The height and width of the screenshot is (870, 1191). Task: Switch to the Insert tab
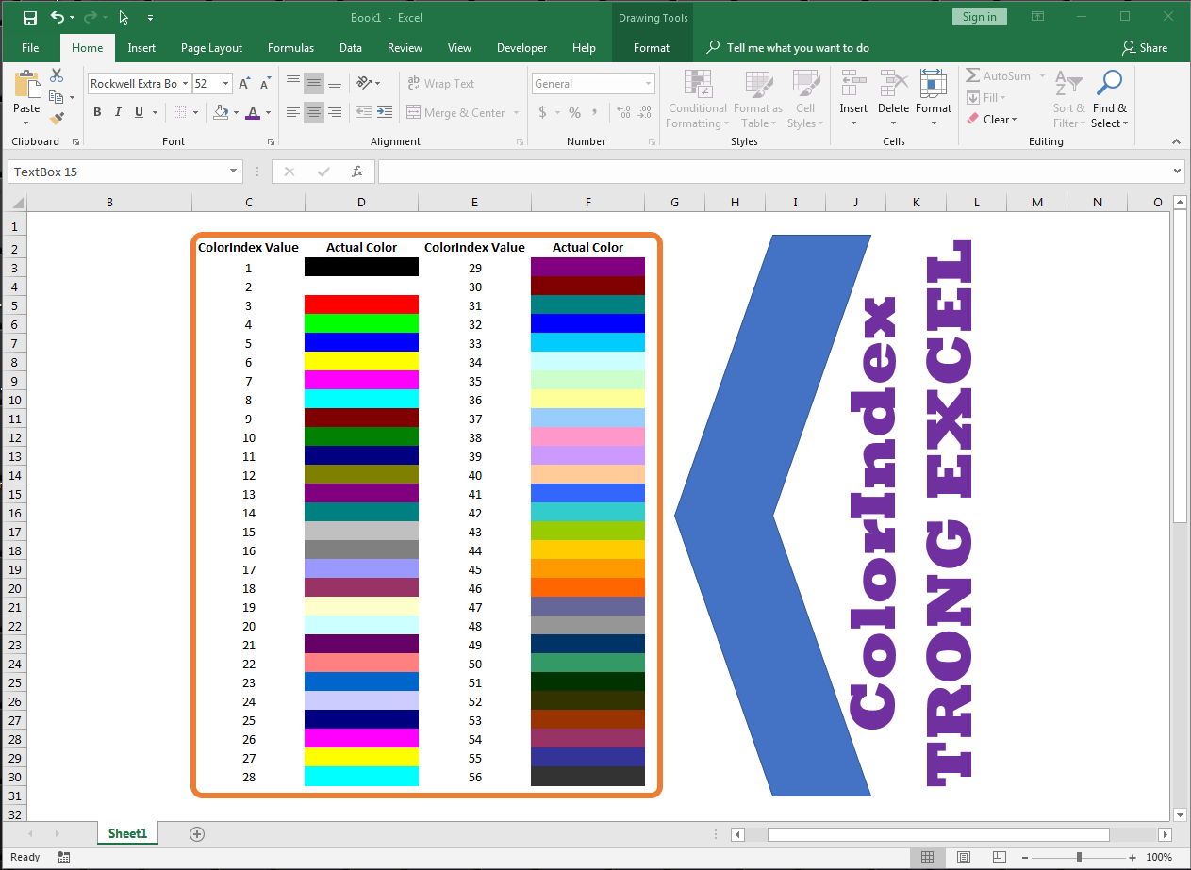coord(141,48)
